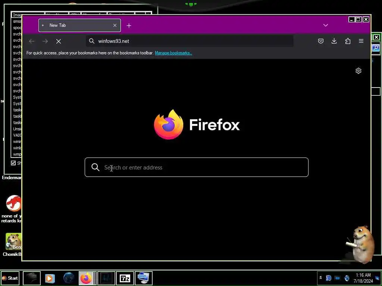Click the Search or enter address box

[x=196, y=167]
